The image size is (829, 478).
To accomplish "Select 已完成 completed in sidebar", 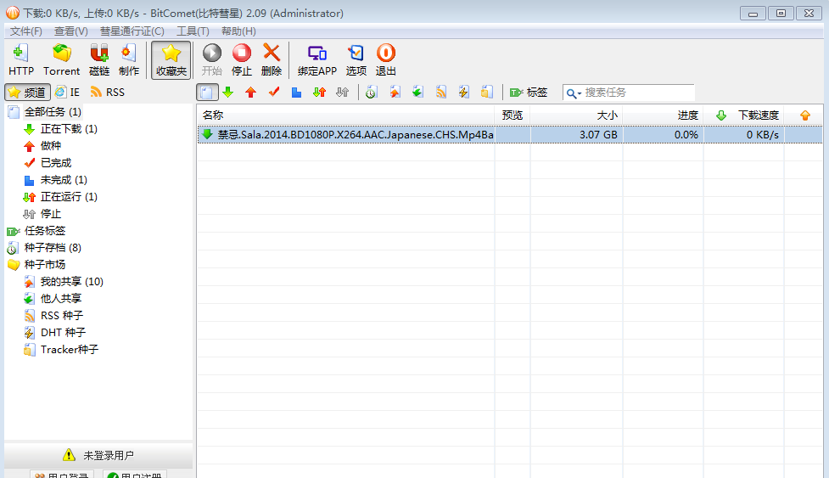I will (x=56, y=162).
